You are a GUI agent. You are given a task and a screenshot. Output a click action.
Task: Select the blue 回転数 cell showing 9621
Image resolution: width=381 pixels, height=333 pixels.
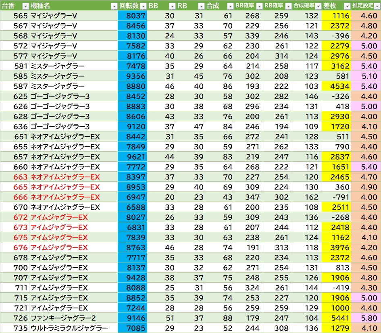click(132, 157)
